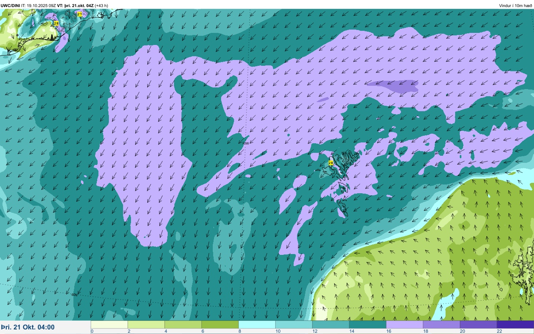Choose the 6–8 m/s olive green legend swatch
This screenshot has height=334, width=534.
[x=220, y=324]
